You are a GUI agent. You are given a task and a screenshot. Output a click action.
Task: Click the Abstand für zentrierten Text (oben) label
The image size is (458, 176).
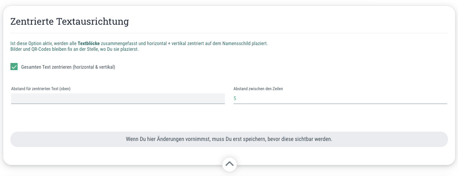click(41, 89)
